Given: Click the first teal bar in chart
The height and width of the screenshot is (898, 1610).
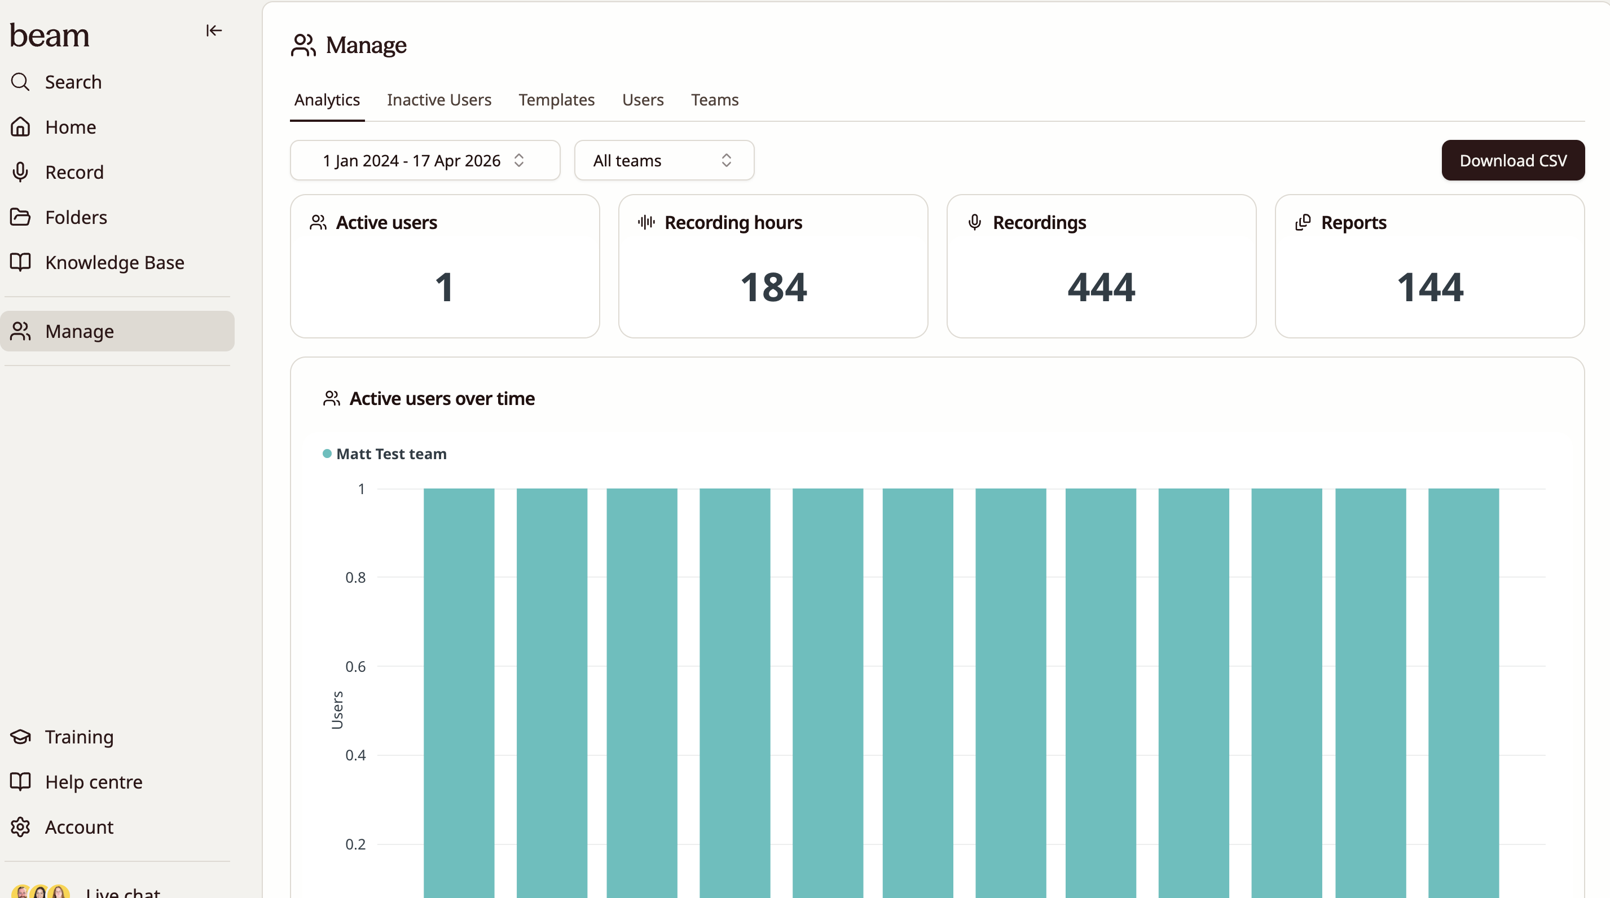Looking at the screenshot, I should point(459,688).
